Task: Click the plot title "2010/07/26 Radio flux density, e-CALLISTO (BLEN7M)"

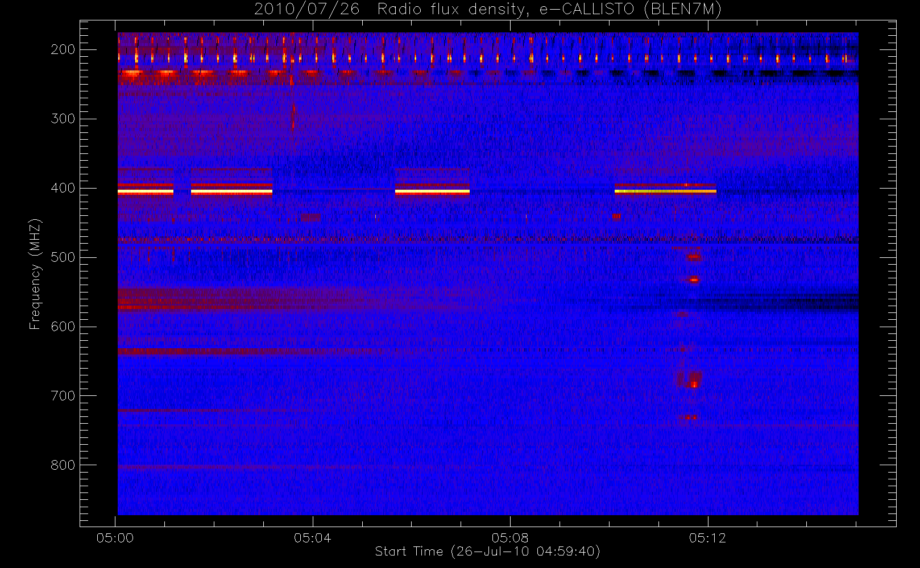Action: coord(488,9)
